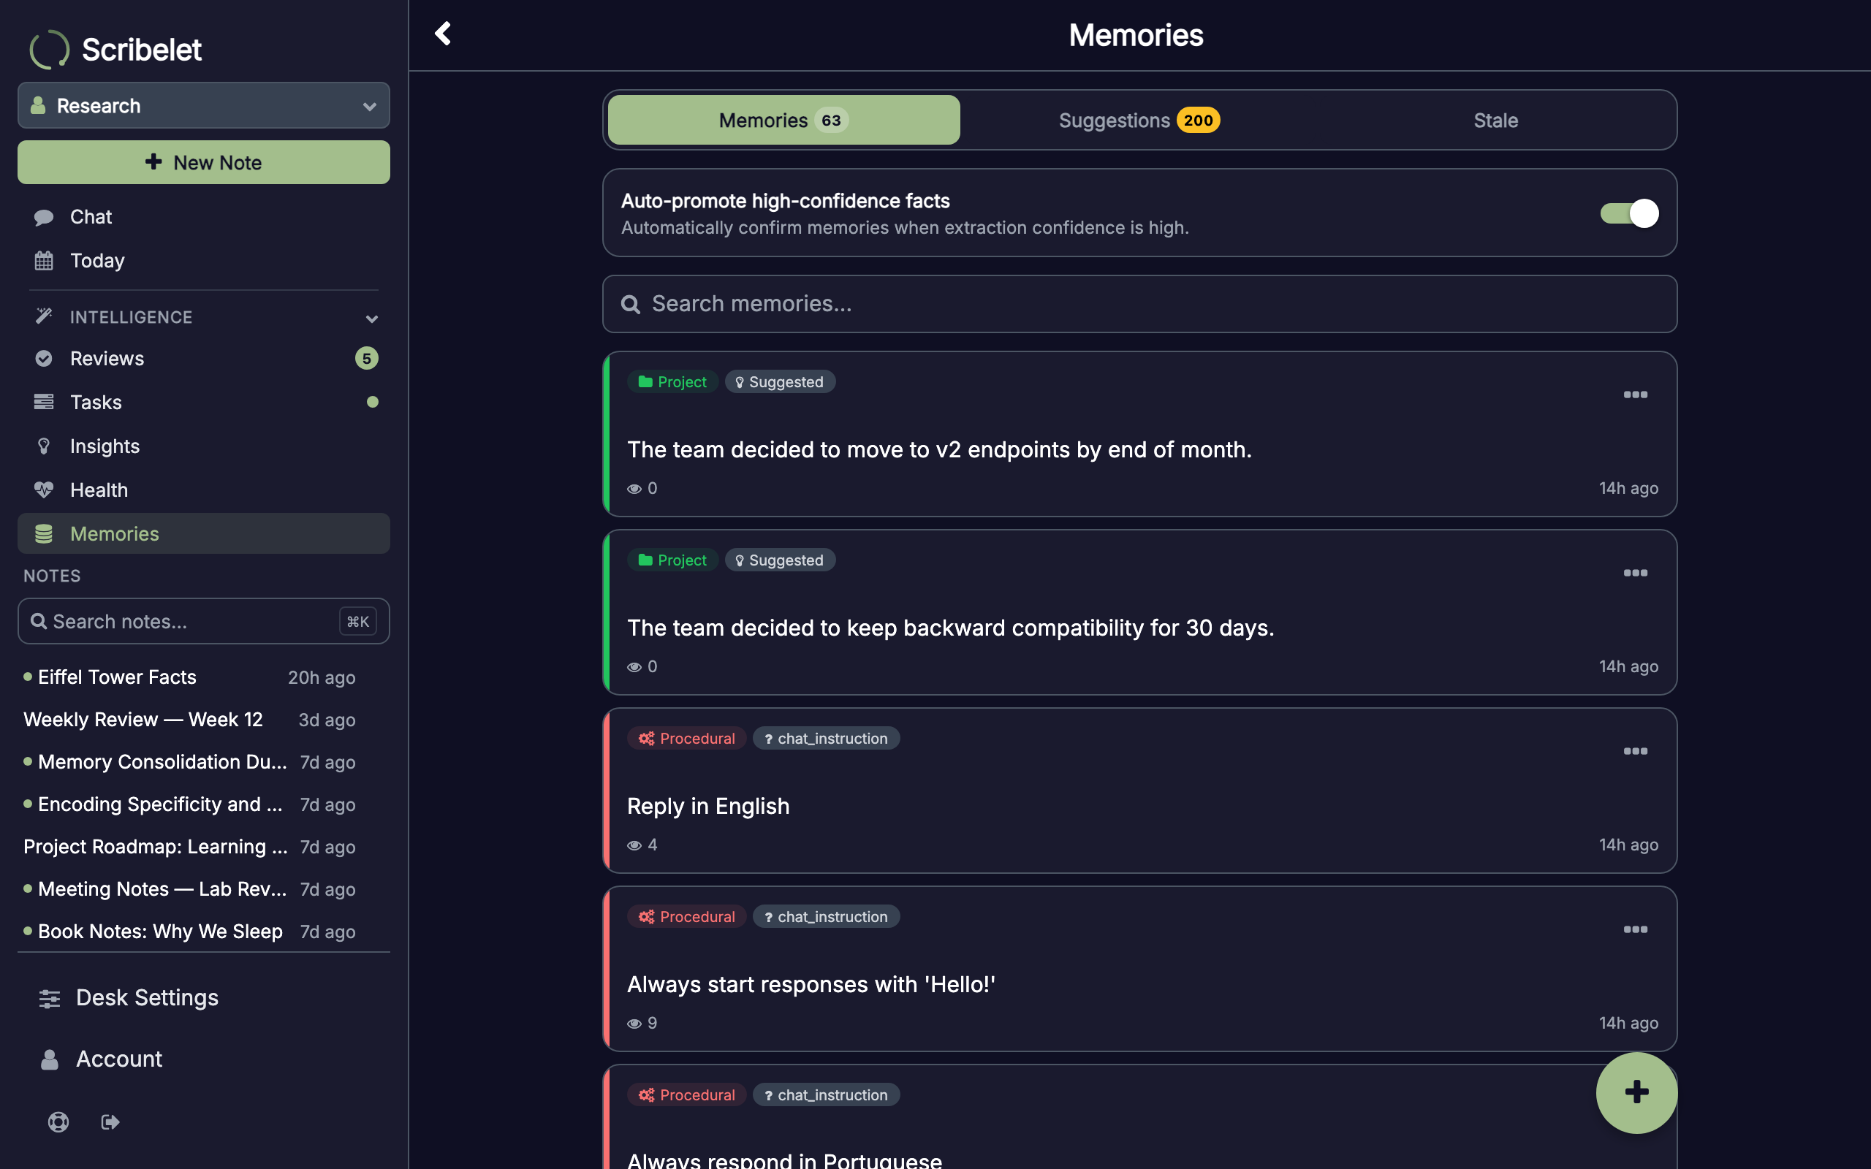Open the 'Reply in English' memory text

707,806
